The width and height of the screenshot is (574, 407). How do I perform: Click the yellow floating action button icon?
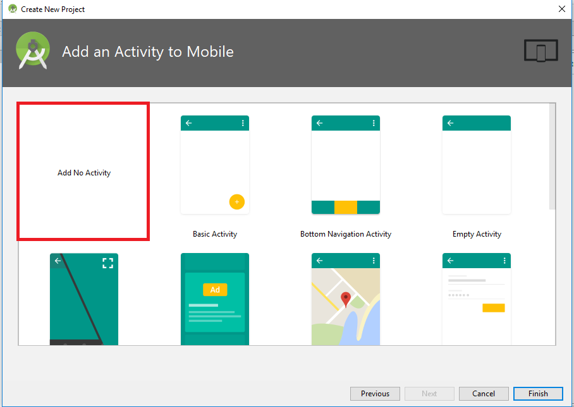pyautogui.click(x=236, y=202)
